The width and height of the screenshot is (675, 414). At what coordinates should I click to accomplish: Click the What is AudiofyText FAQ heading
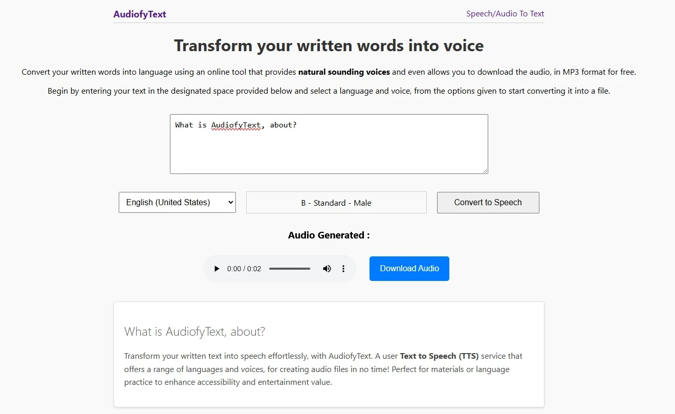tap(194, 332)
